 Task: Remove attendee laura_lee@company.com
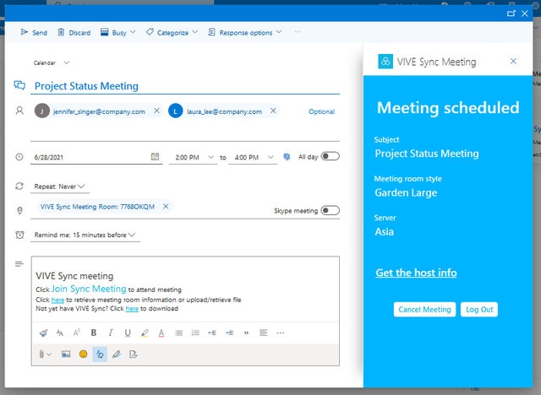pos(273,111)
